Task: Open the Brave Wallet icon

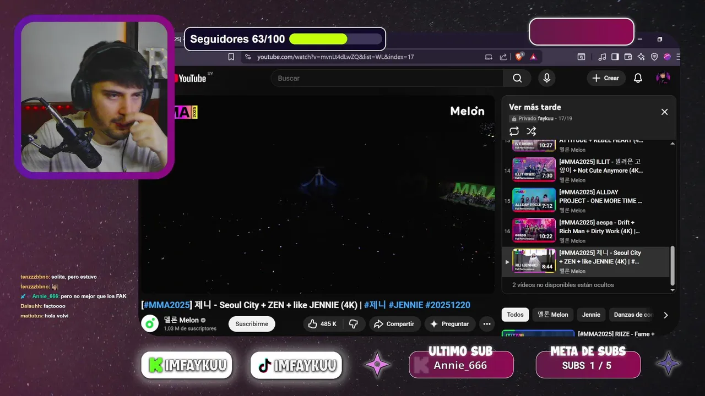Action: point(628,57)
